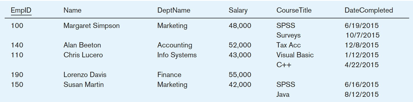Click the DateCompleted column header
Screen dimensions: 413x102
369,11
